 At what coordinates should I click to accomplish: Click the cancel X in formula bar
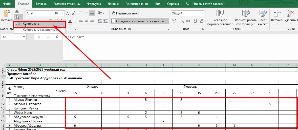pyautogui.click(x=39, y=37)
